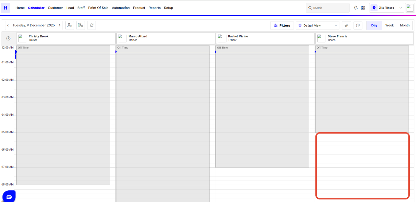This screenshot has width=416, height=202.
Task: Switch to Day view
Action: pyautogui.click(x=374, y=25)
